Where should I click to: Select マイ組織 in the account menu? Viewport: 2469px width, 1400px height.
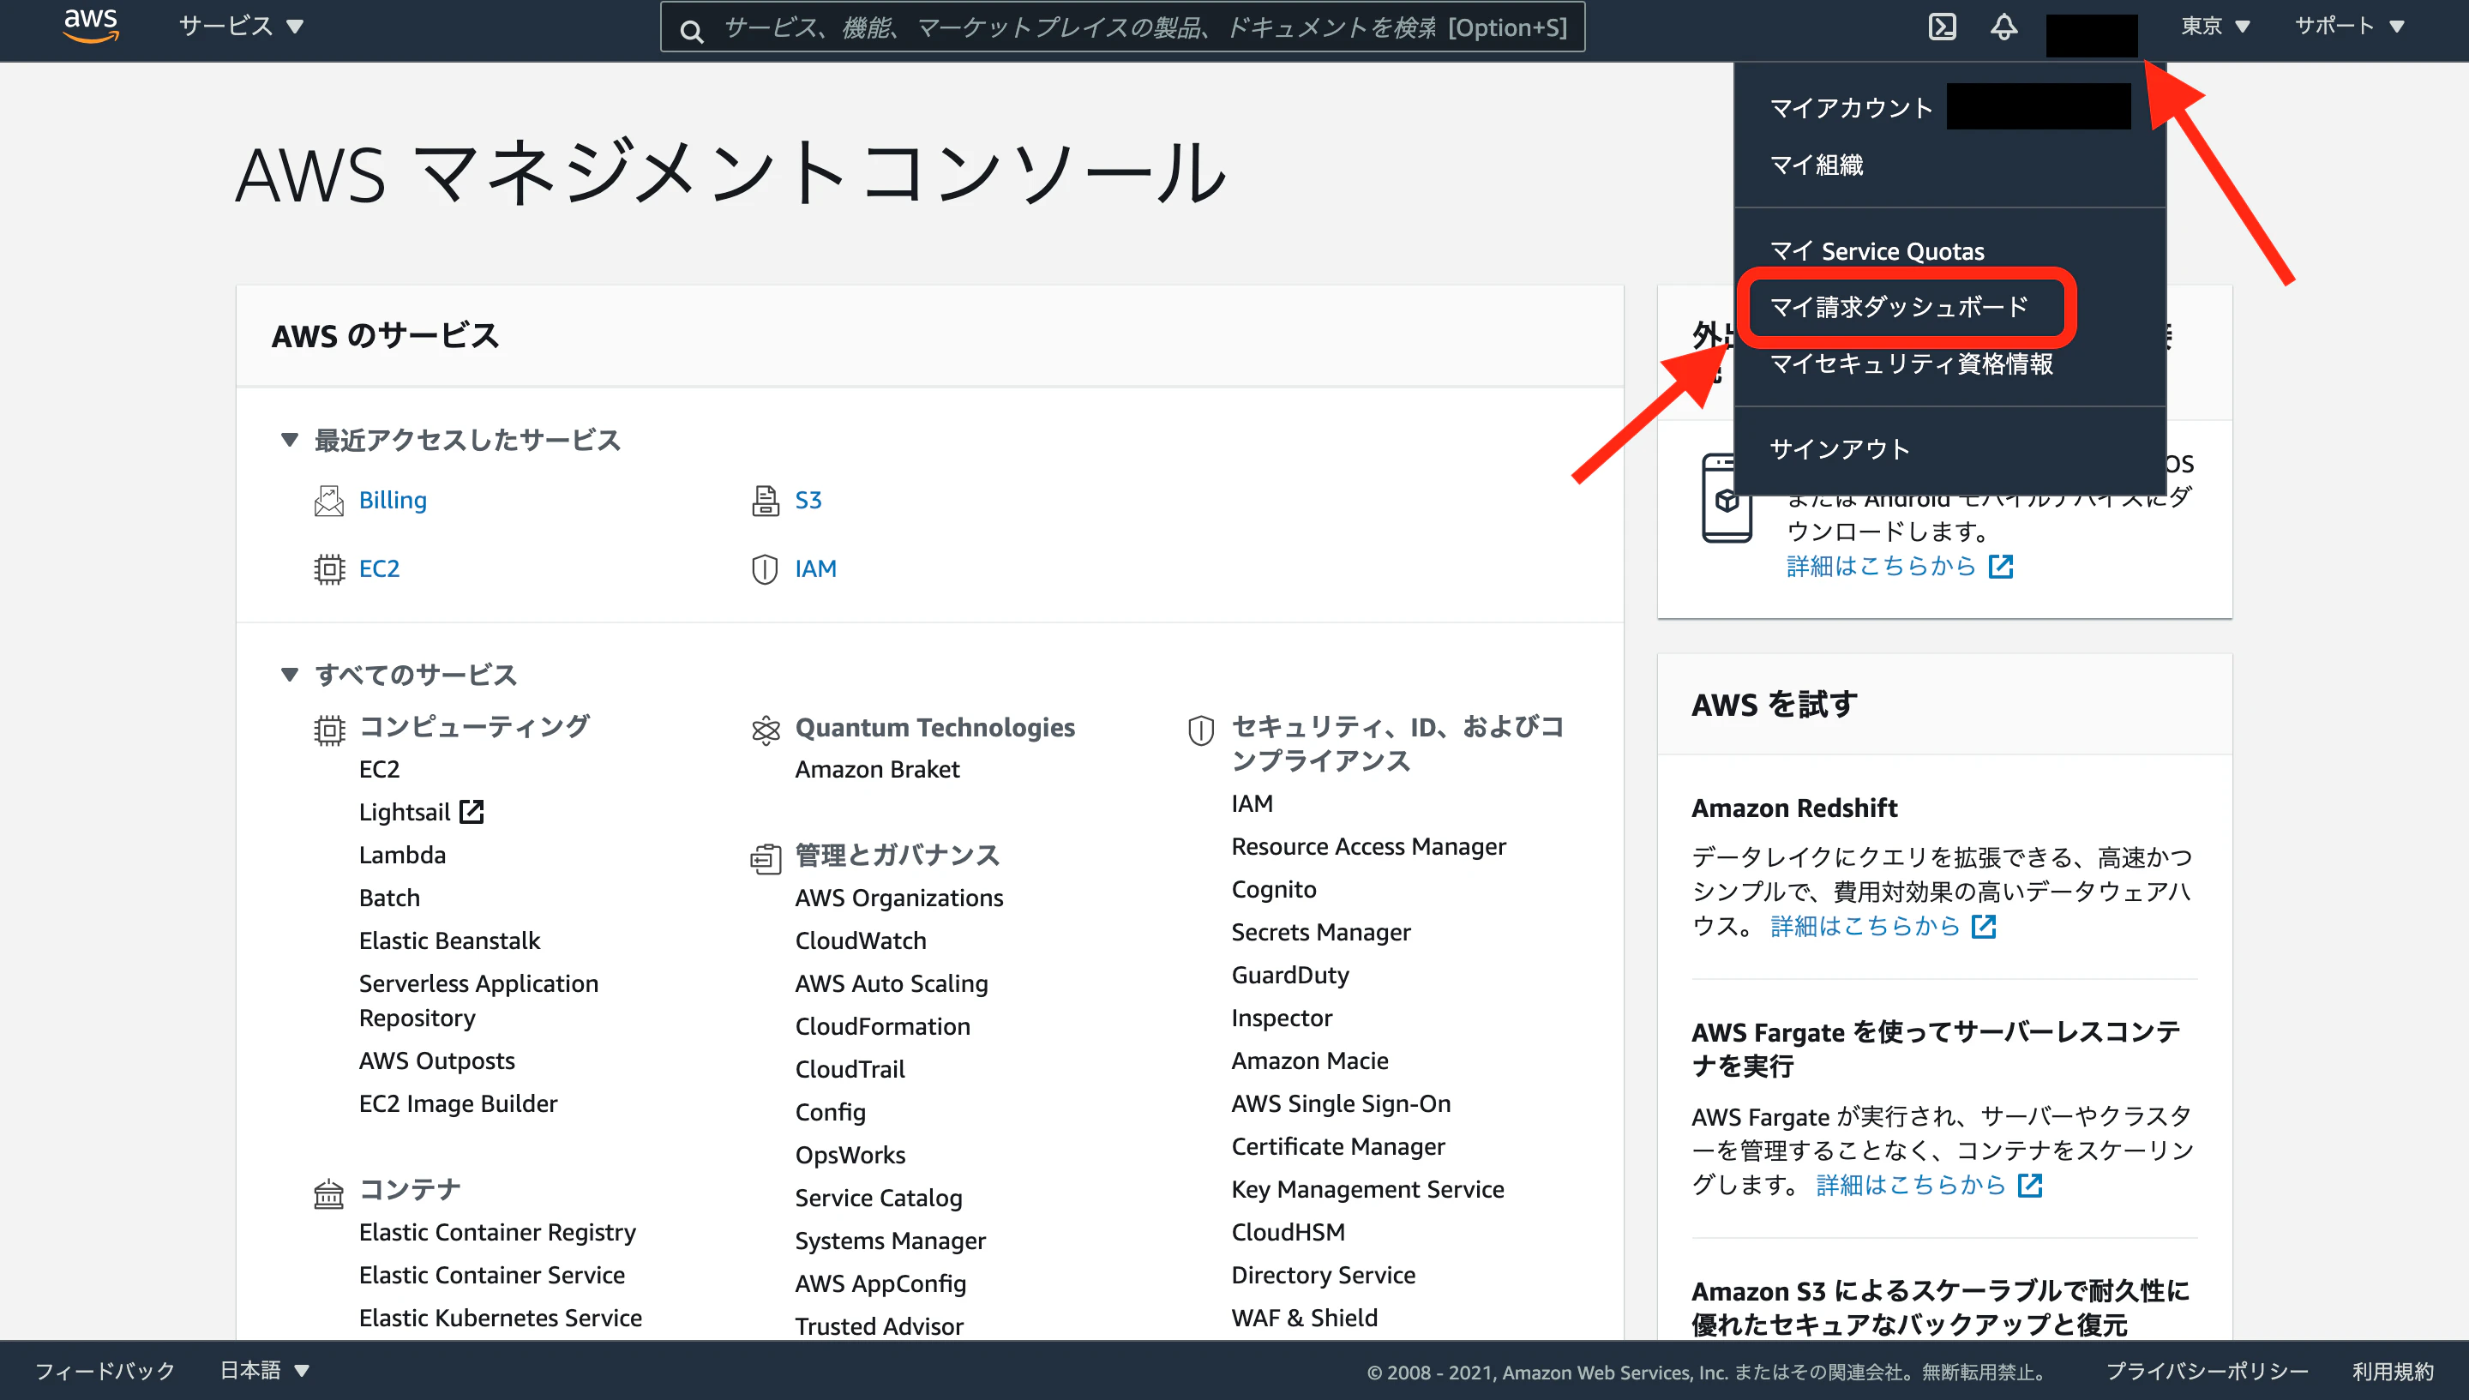click(1817, 165)
